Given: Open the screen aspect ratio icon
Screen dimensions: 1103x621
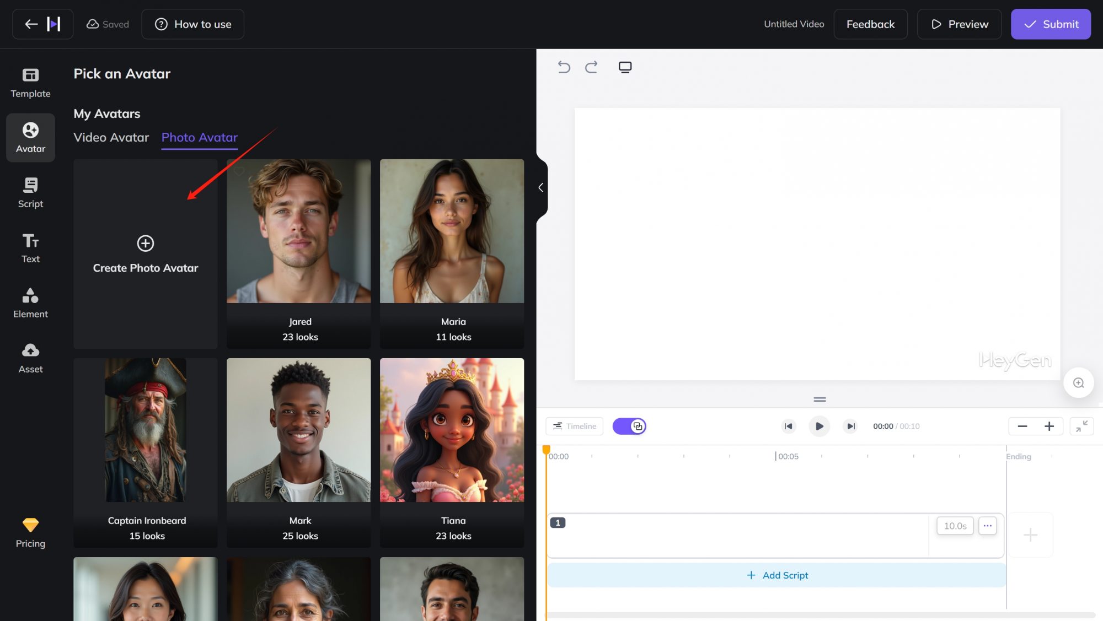Looking at the screenshot, I should click(625, 67).
